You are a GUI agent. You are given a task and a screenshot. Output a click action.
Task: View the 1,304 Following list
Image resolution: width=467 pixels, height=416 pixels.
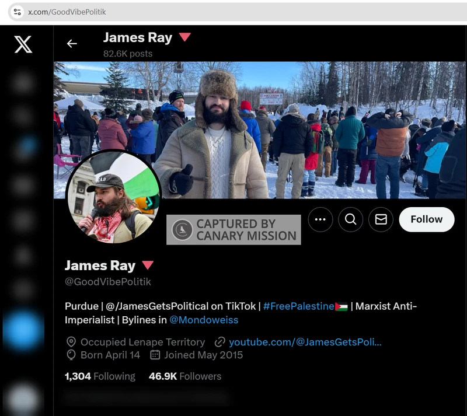point(100,376)
